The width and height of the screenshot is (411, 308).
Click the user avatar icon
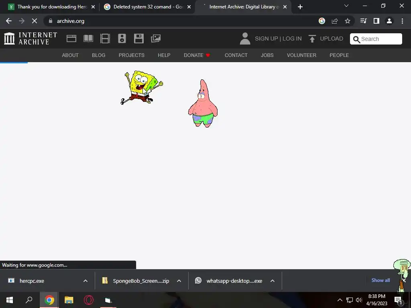(245, 38)
